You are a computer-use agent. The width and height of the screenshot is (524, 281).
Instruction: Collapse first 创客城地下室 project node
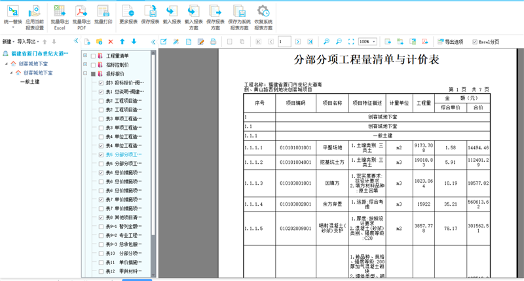[7, 64]
